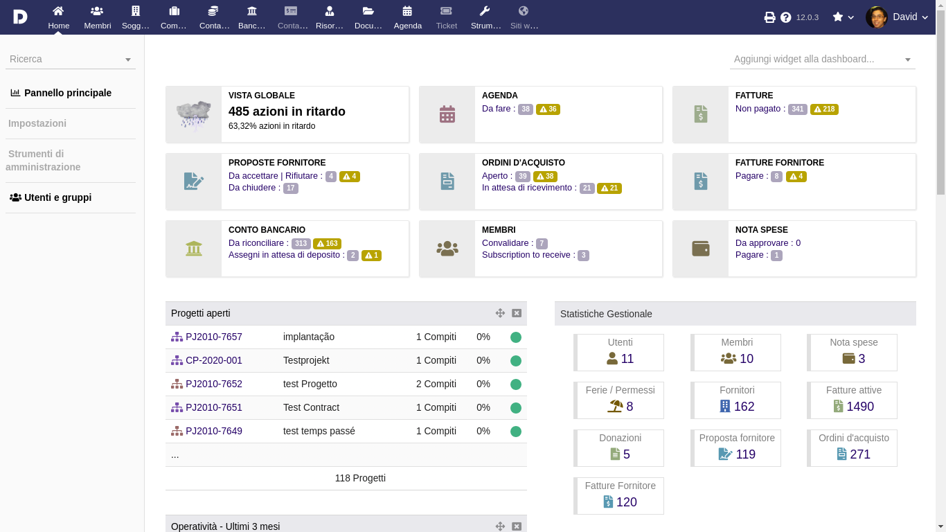The height and width of the screenshot is (532, 946).
Task: Click 118 Progetti total text
Action: pyautogui.click(x=360, y=478)
